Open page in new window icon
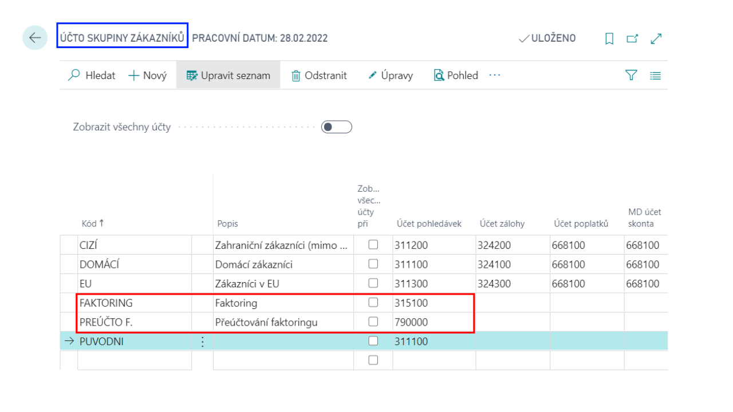Viewport: 733px width, 412px height. [x=632, y=38]
